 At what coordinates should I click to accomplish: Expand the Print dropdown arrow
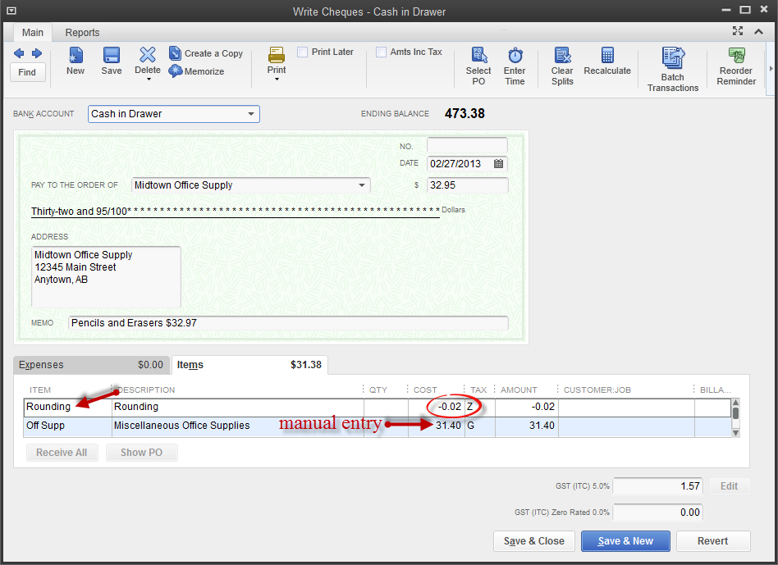tap(277, 80)
